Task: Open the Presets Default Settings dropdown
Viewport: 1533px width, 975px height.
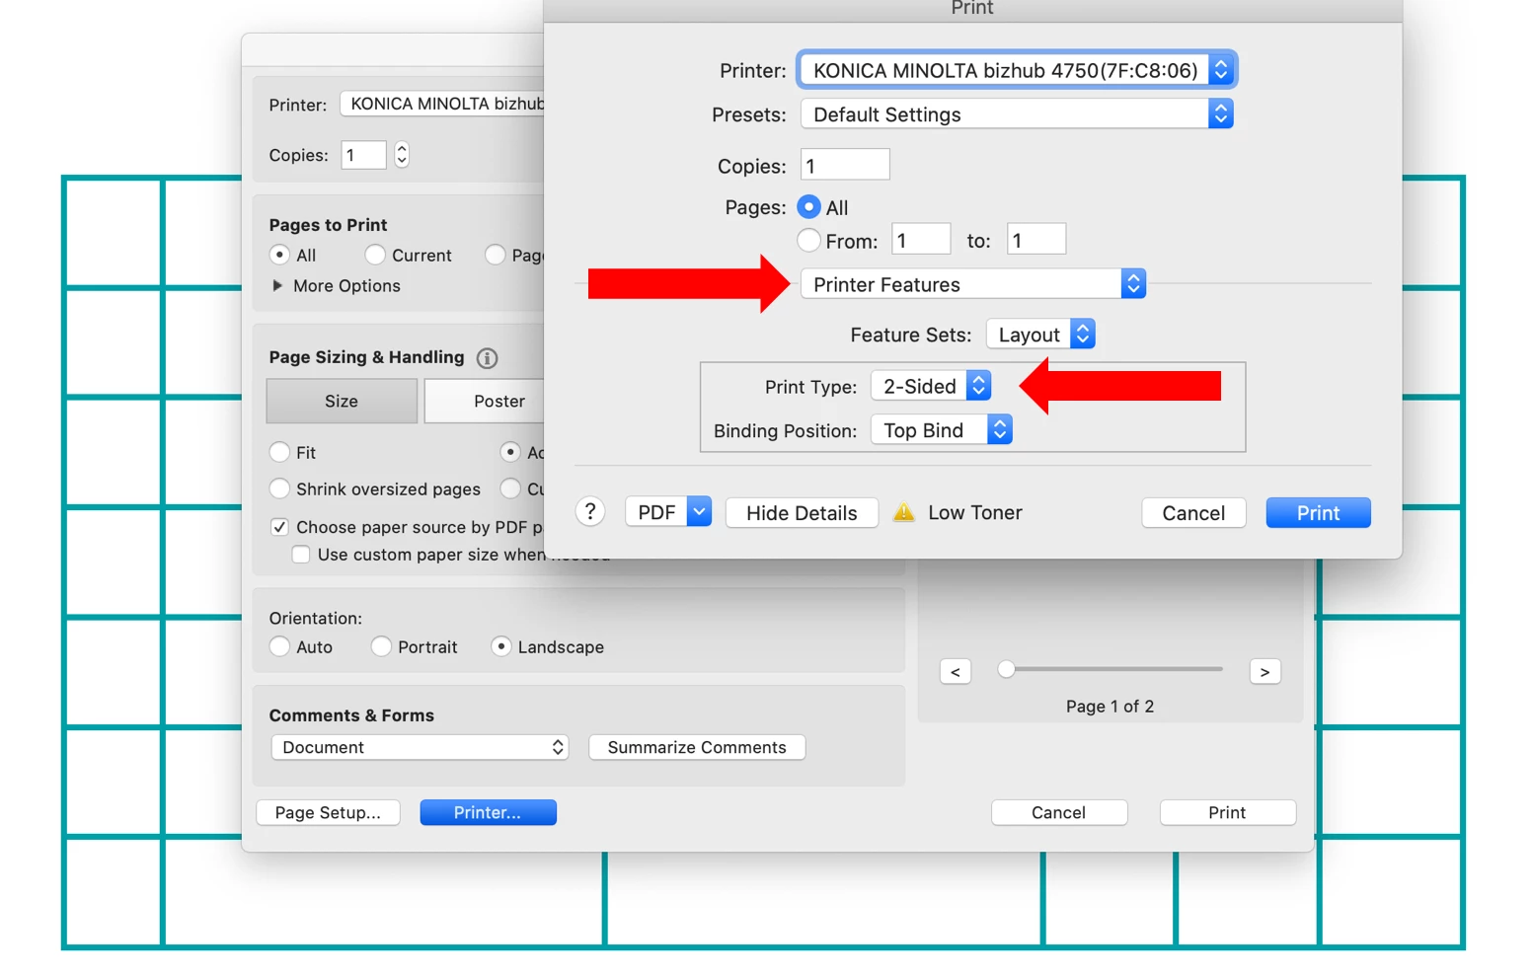Action: (1017, 114)
